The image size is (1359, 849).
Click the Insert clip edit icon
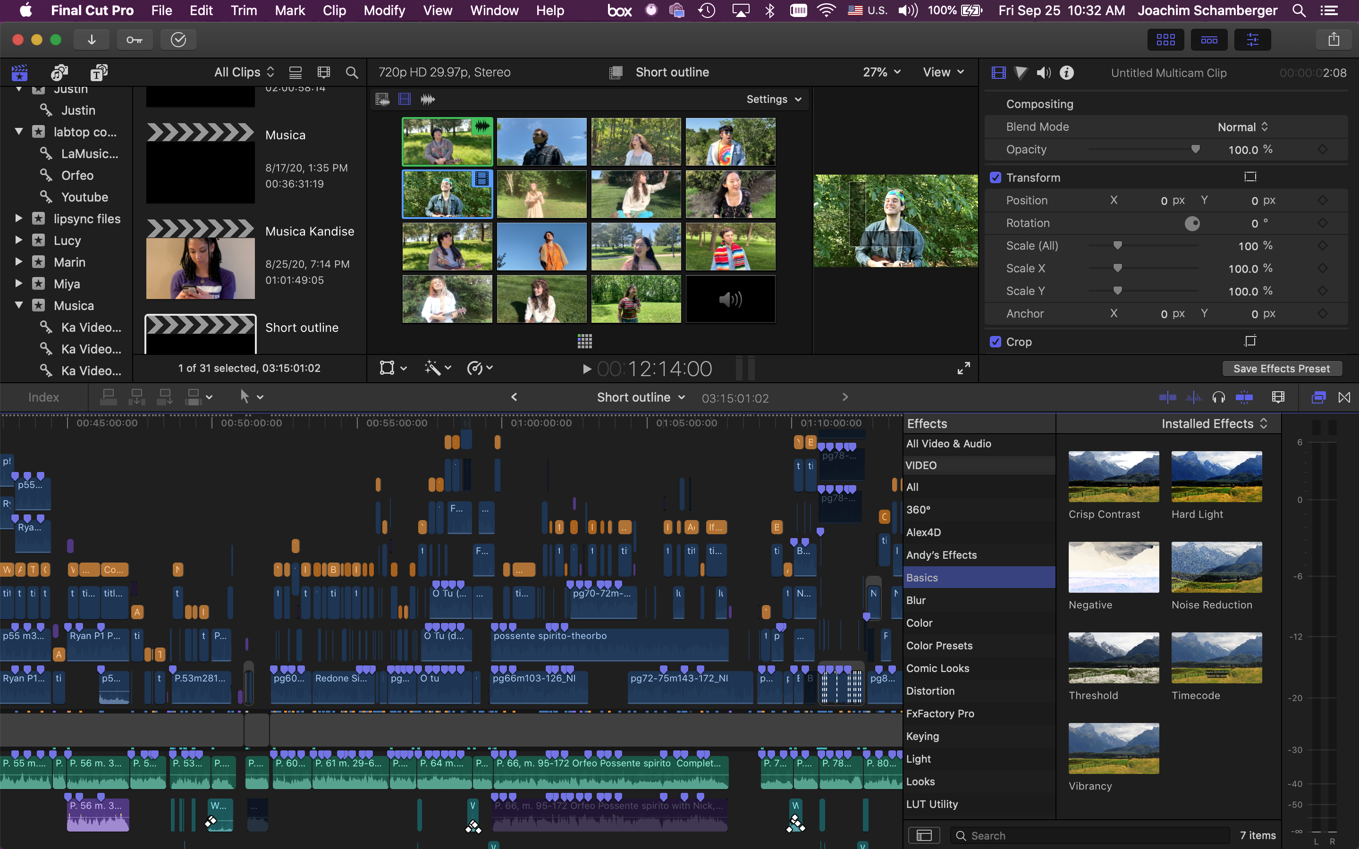(136, 397)
